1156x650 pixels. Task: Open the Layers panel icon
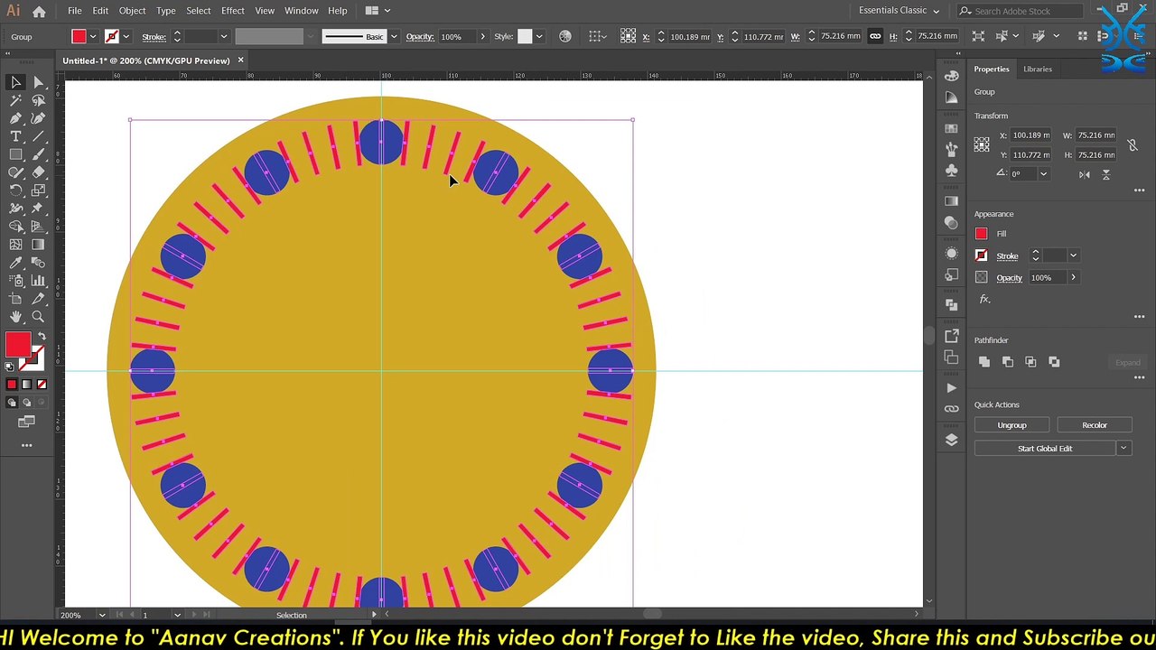tap(951, 440)
